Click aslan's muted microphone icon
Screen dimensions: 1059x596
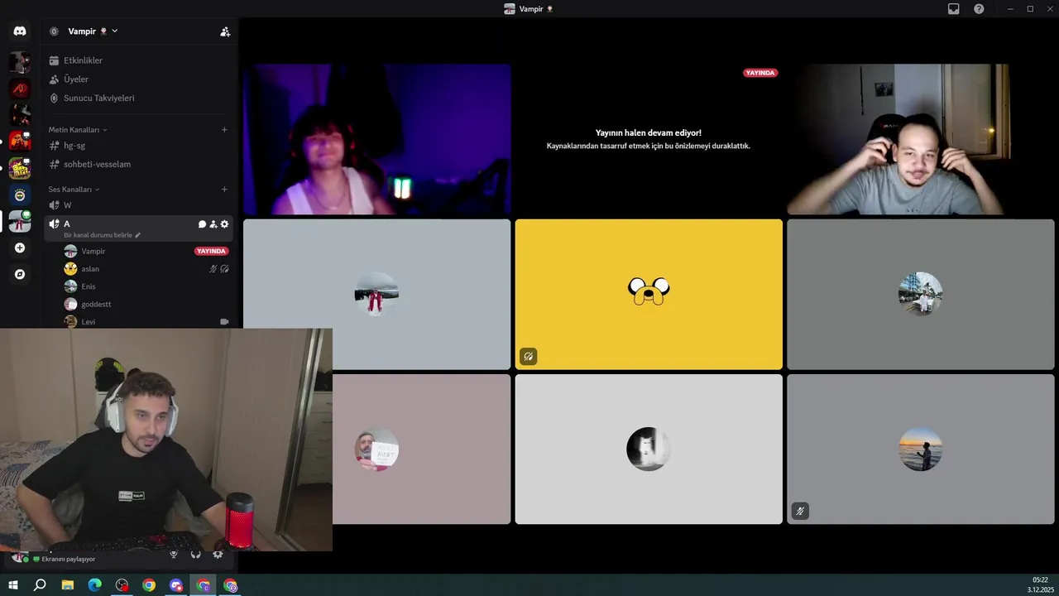[213, 269]
